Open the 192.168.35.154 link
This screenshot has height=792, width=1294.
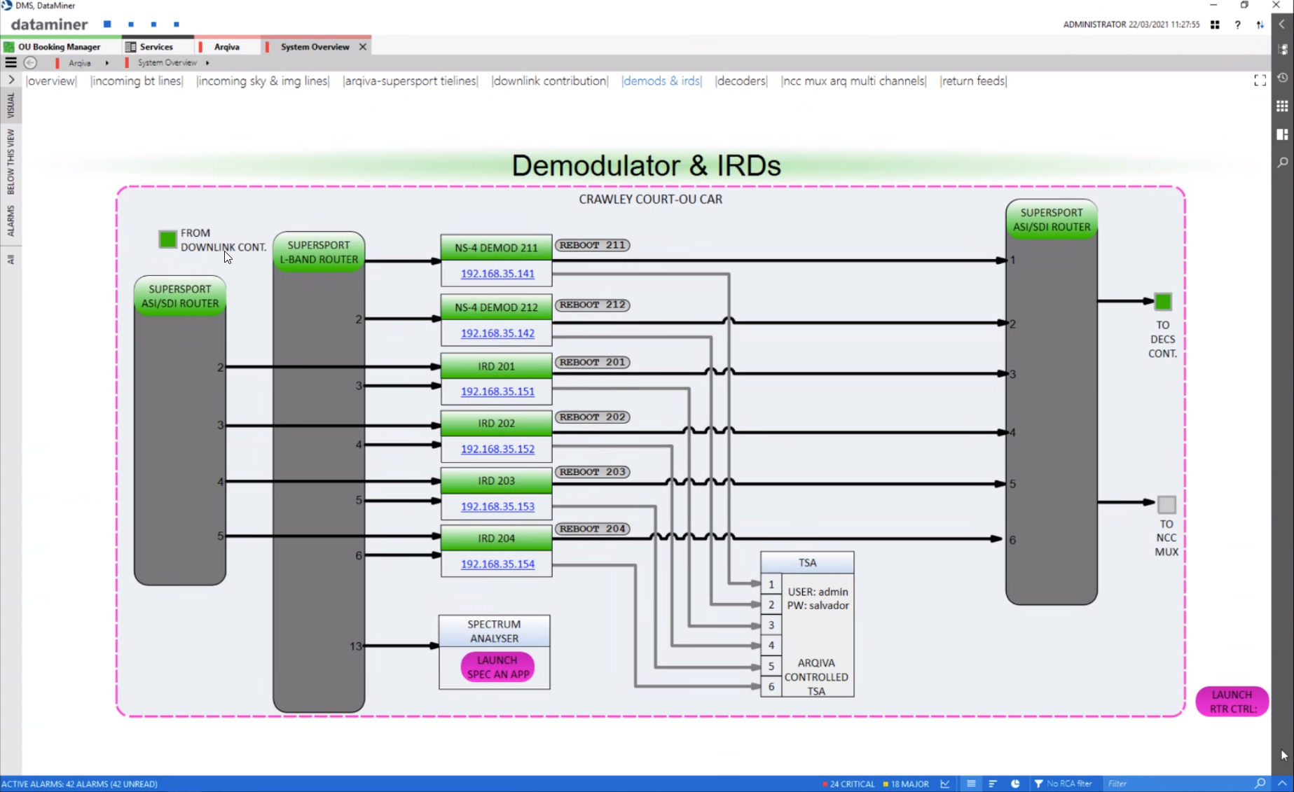tap(497, 564)
